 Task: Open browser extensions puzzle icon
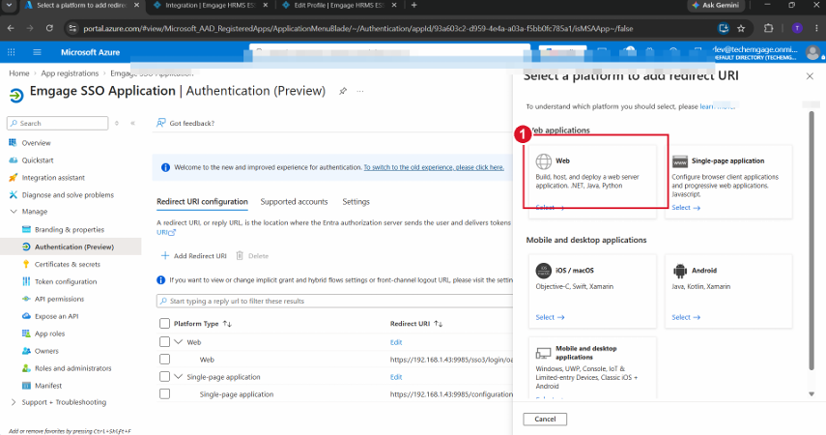769,28
